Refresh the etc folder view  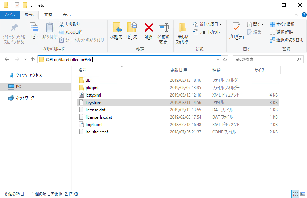[x=225, y=59]
